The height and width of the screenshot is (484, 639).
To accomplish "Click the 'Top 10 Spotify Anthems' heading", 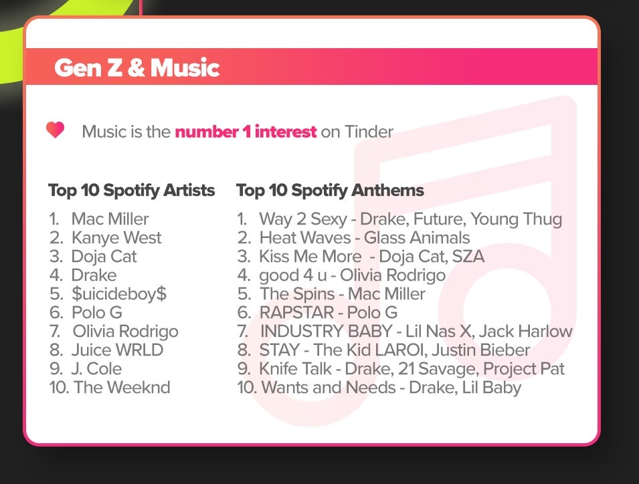I will pyautogui.click(x=330, y=190).
